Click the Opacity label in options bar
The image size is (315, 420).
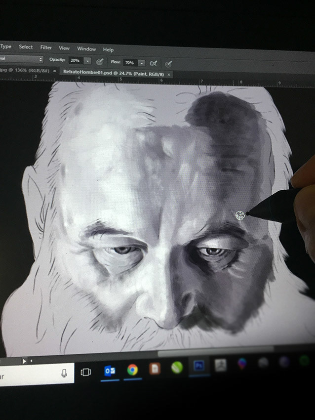point(57,59)
